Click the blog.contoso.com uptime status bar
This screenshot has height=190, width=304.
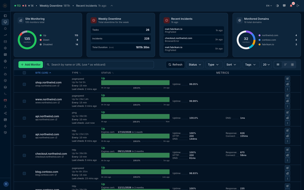click(x=135, y=172)
